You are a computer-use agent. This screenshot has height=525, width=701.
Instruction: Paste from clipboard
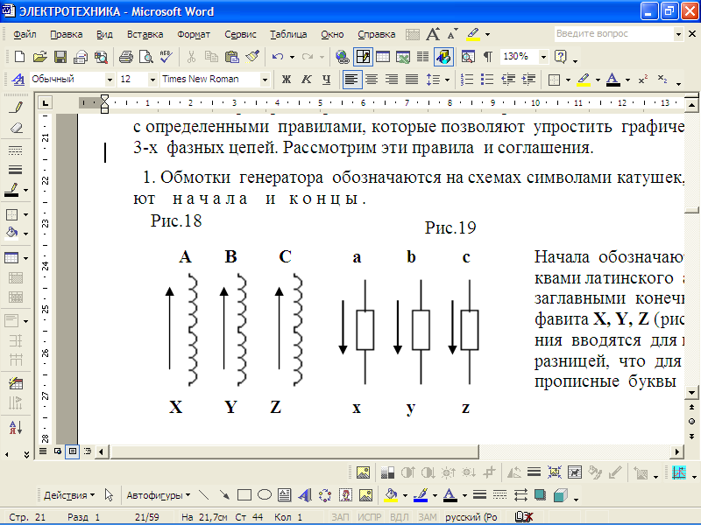tap(231, 57)
